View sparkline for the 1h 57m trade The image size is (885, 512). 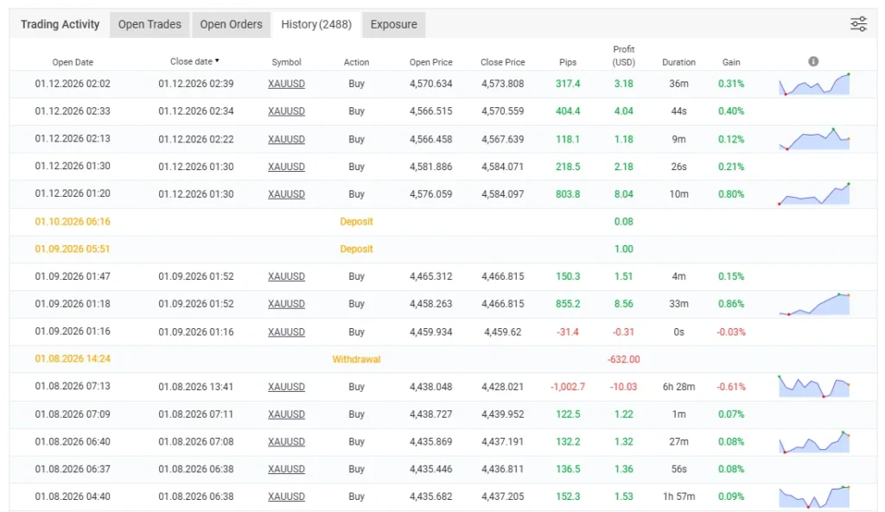click(x=813, y=496)
